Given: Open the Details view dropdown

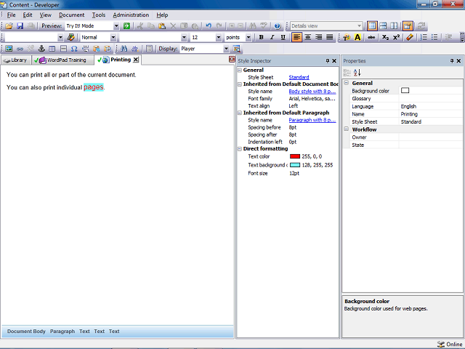Looking at the screenshot, I should [x=359, y=26].
